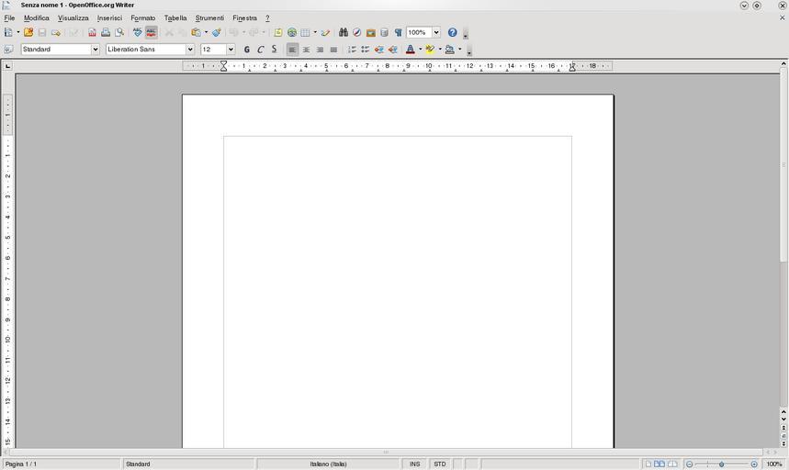Click the Print file directly icon
This screenshot has height=470, width=789.
106,32
